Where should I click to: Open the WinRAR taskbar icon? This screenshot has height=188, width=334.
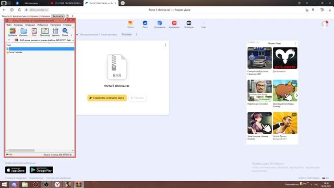[79, 184]
